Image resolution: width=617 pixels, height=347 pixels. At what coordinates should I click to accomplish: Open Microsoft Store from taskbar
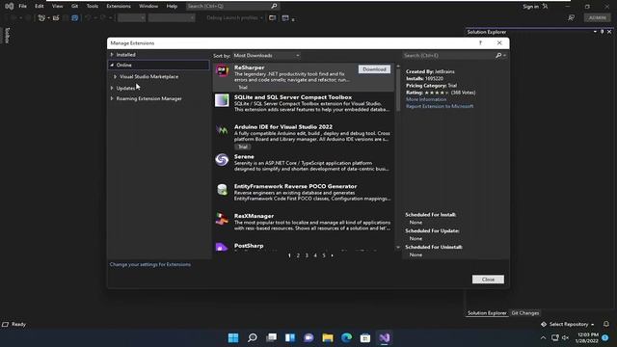(365, 337)
